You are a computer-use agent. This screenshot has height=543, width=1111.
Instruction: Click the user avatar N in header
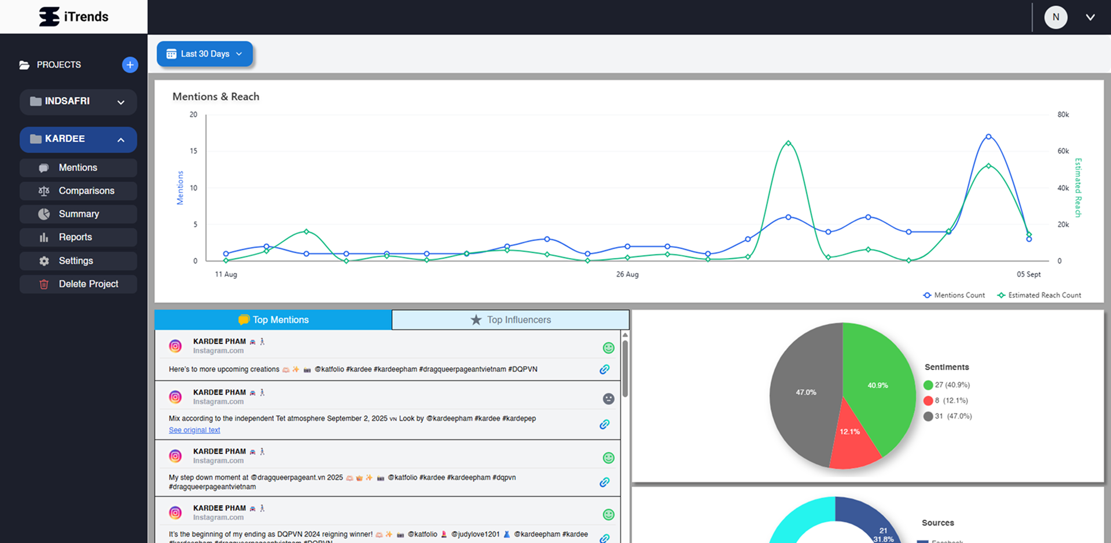point(1055,17)
